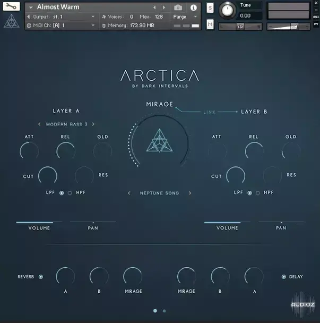Click Layer A GLD knob
320x323 pixels.
[103, 151]
